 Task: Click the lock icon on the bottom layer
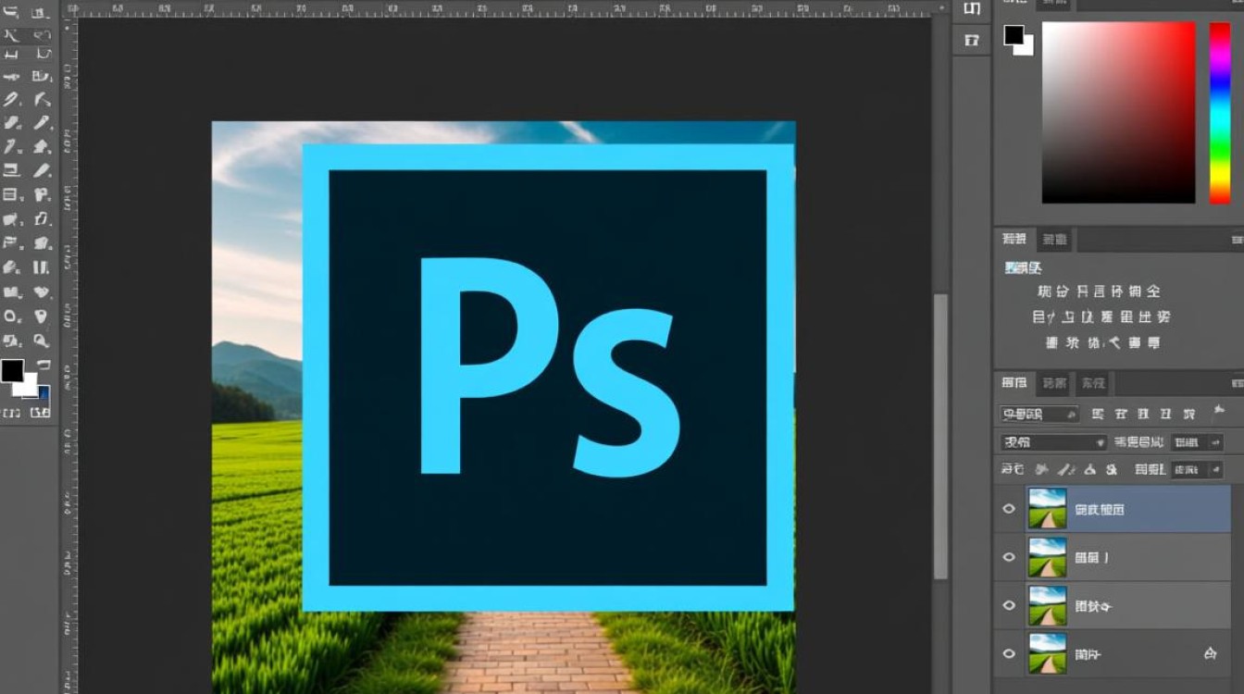point(1210,653)
